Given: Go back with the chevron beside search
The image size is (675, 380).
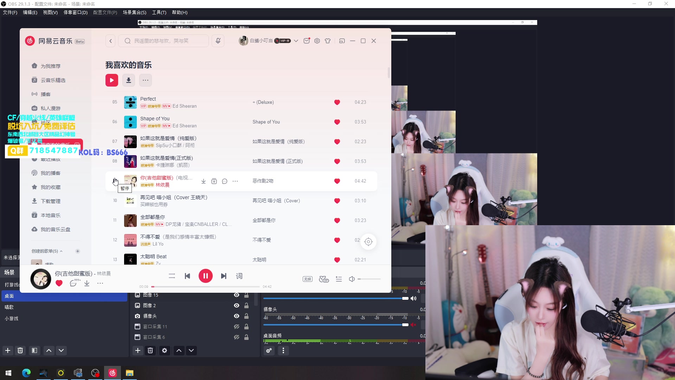Looking at the screenshot, I should tap(111, 41).
